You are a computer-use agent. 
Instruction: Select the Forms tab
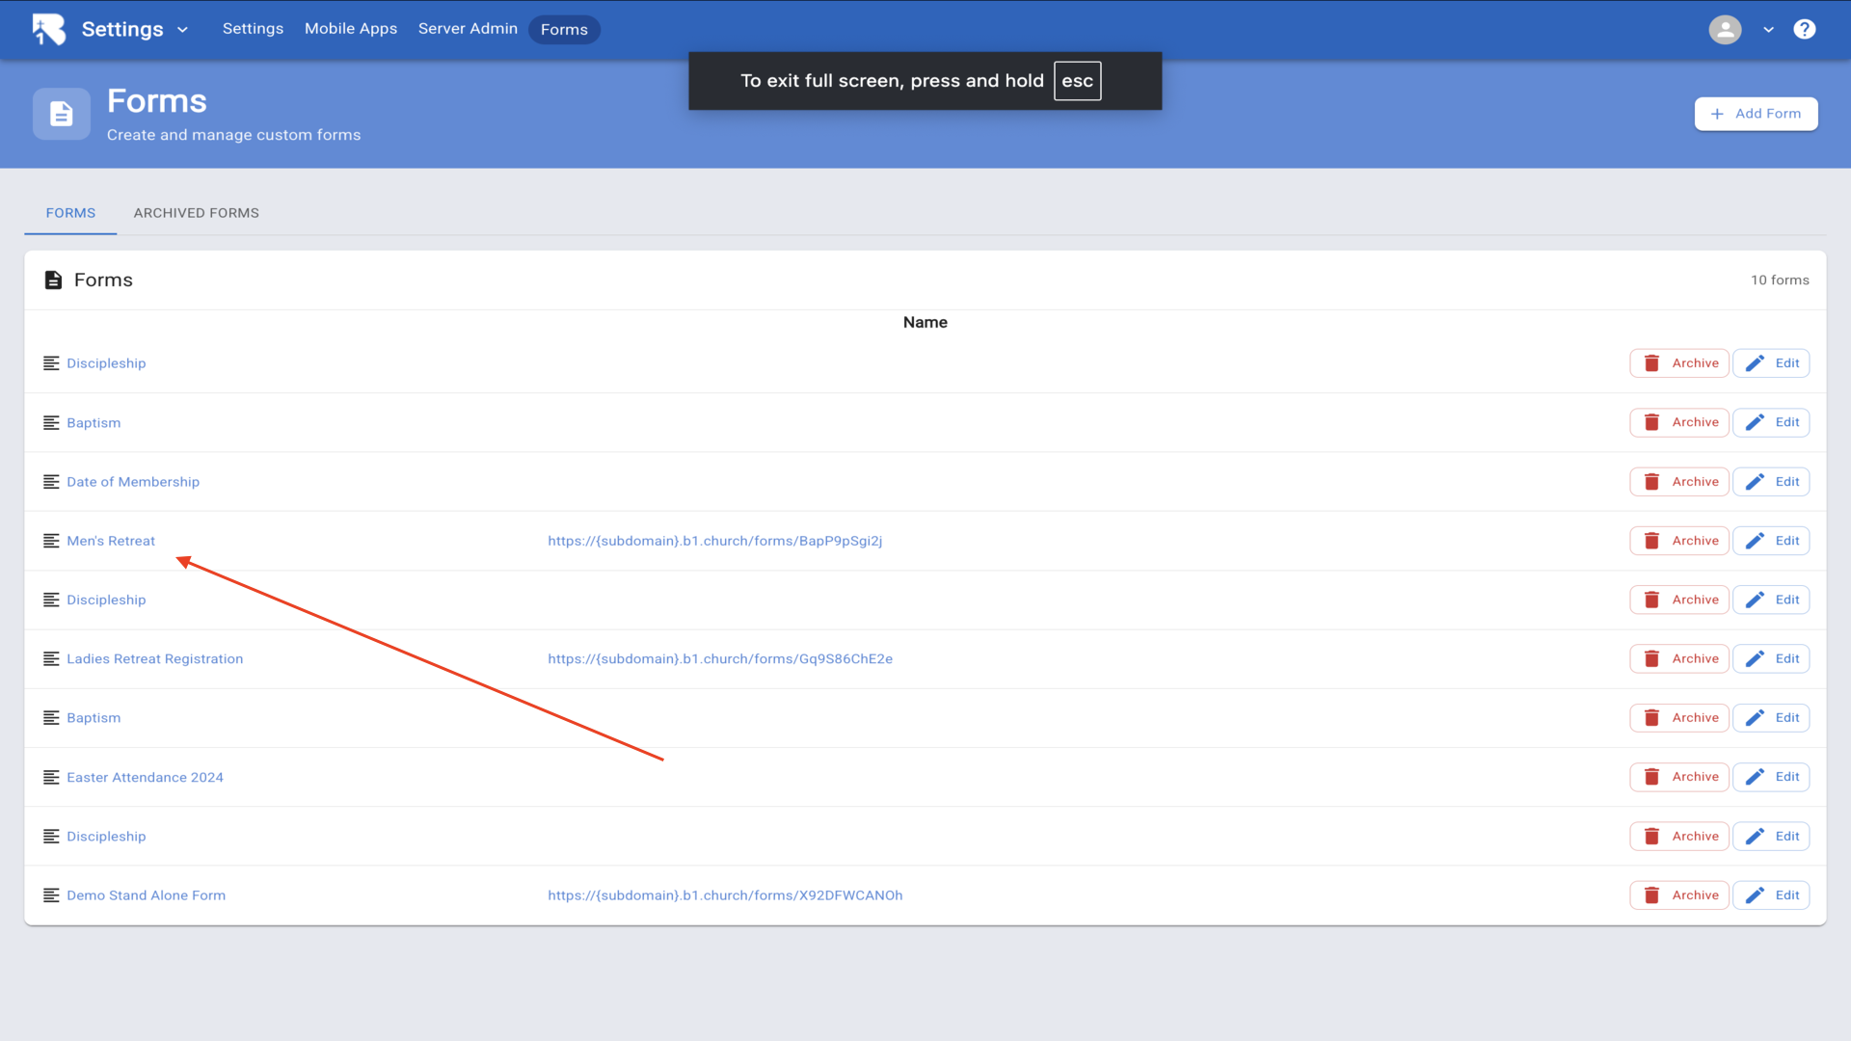click(70, 213)
